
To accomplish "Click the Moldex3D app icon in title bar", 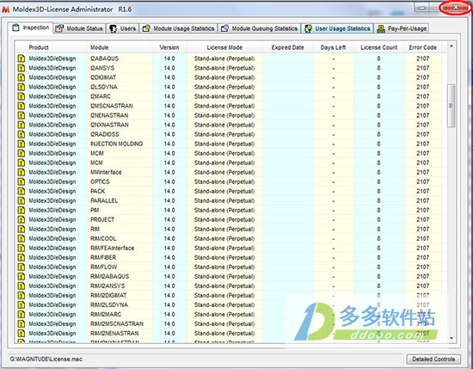I will [x=6, y=9].
